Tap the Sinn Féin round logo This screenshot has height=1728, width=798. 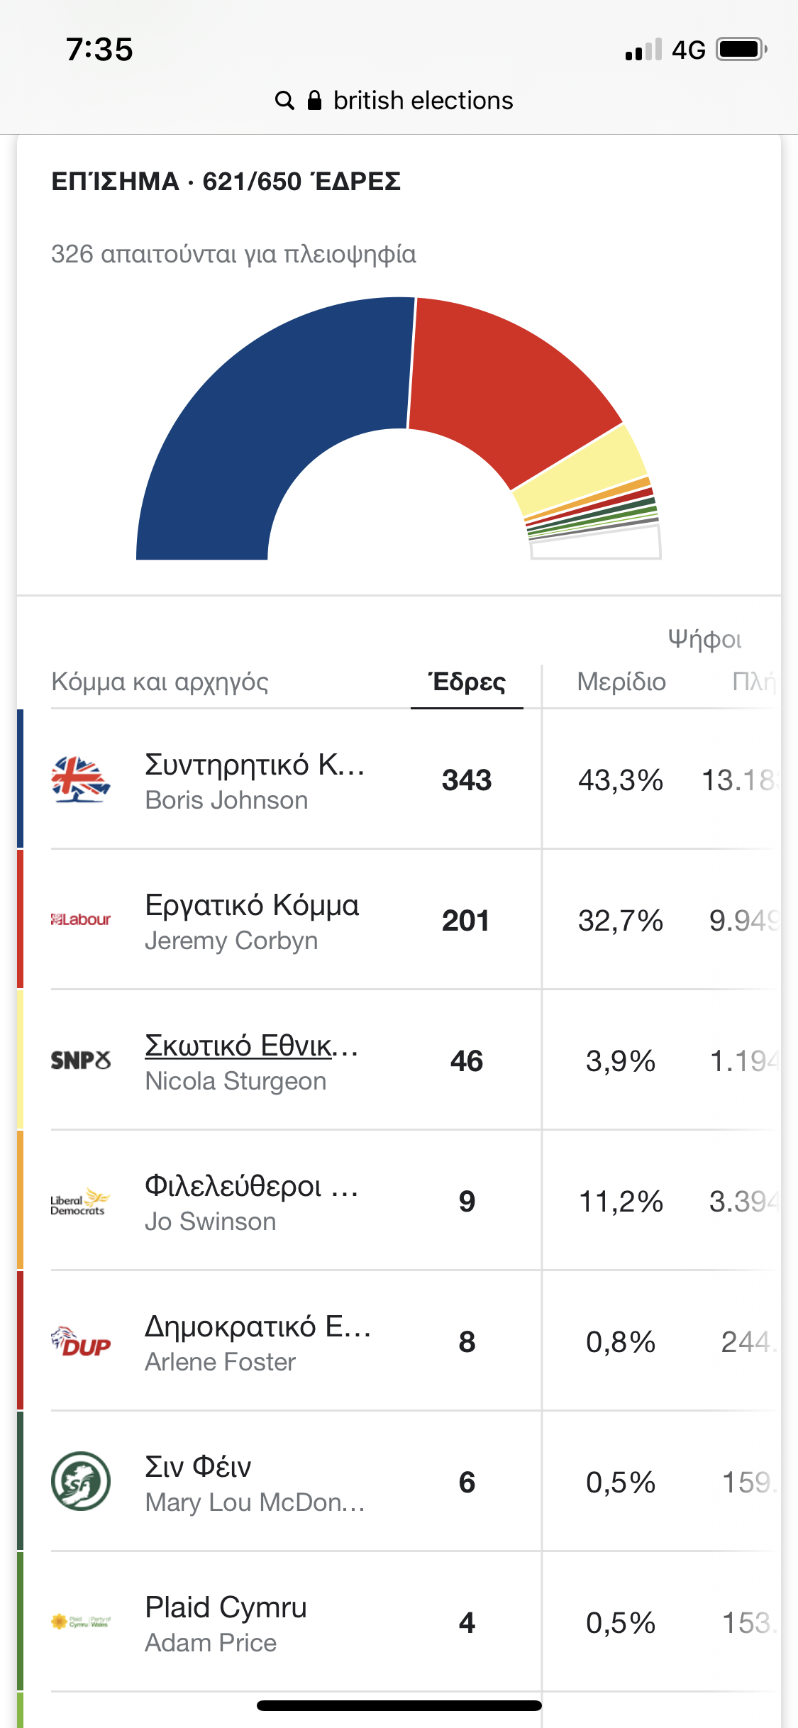(x=81, y=1482)
